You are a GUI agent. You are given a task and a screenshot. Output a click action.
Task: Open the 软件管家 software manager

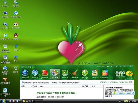(x=105, y=74)
